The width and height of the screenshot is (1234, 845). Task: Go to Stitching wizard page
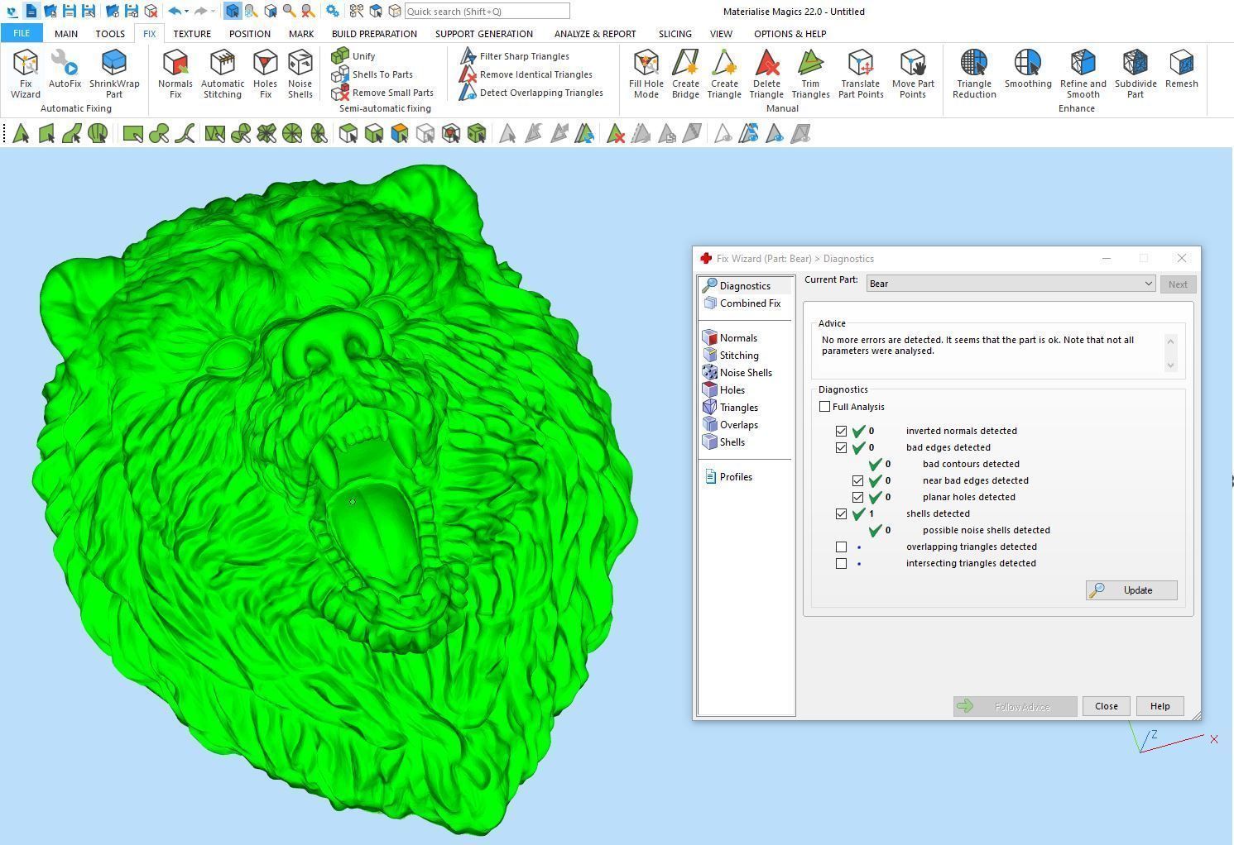[x=731, y=356]
